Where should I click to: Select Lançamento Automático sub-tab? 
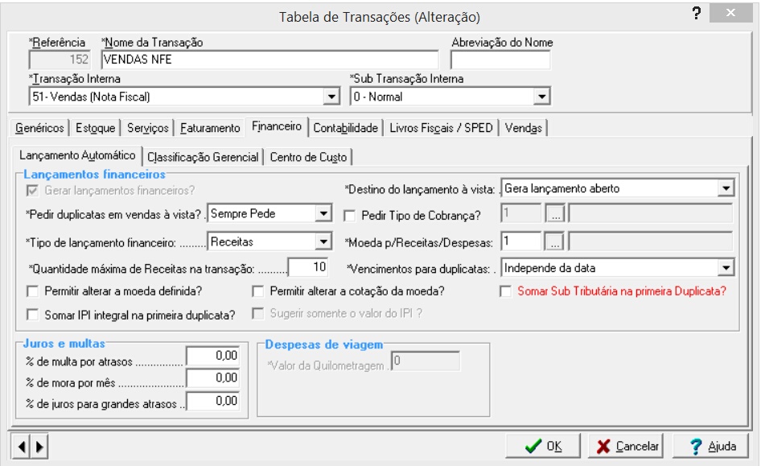[x=77, y=155]
